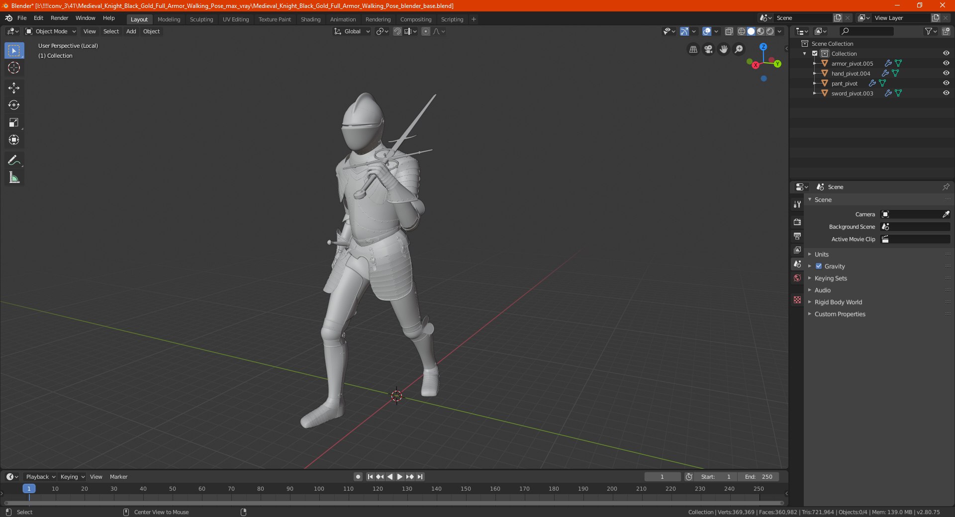Select rendered viewport shading sphere
Image resolution: width=955 pixels, height=517 pixels.
point(770,31)
